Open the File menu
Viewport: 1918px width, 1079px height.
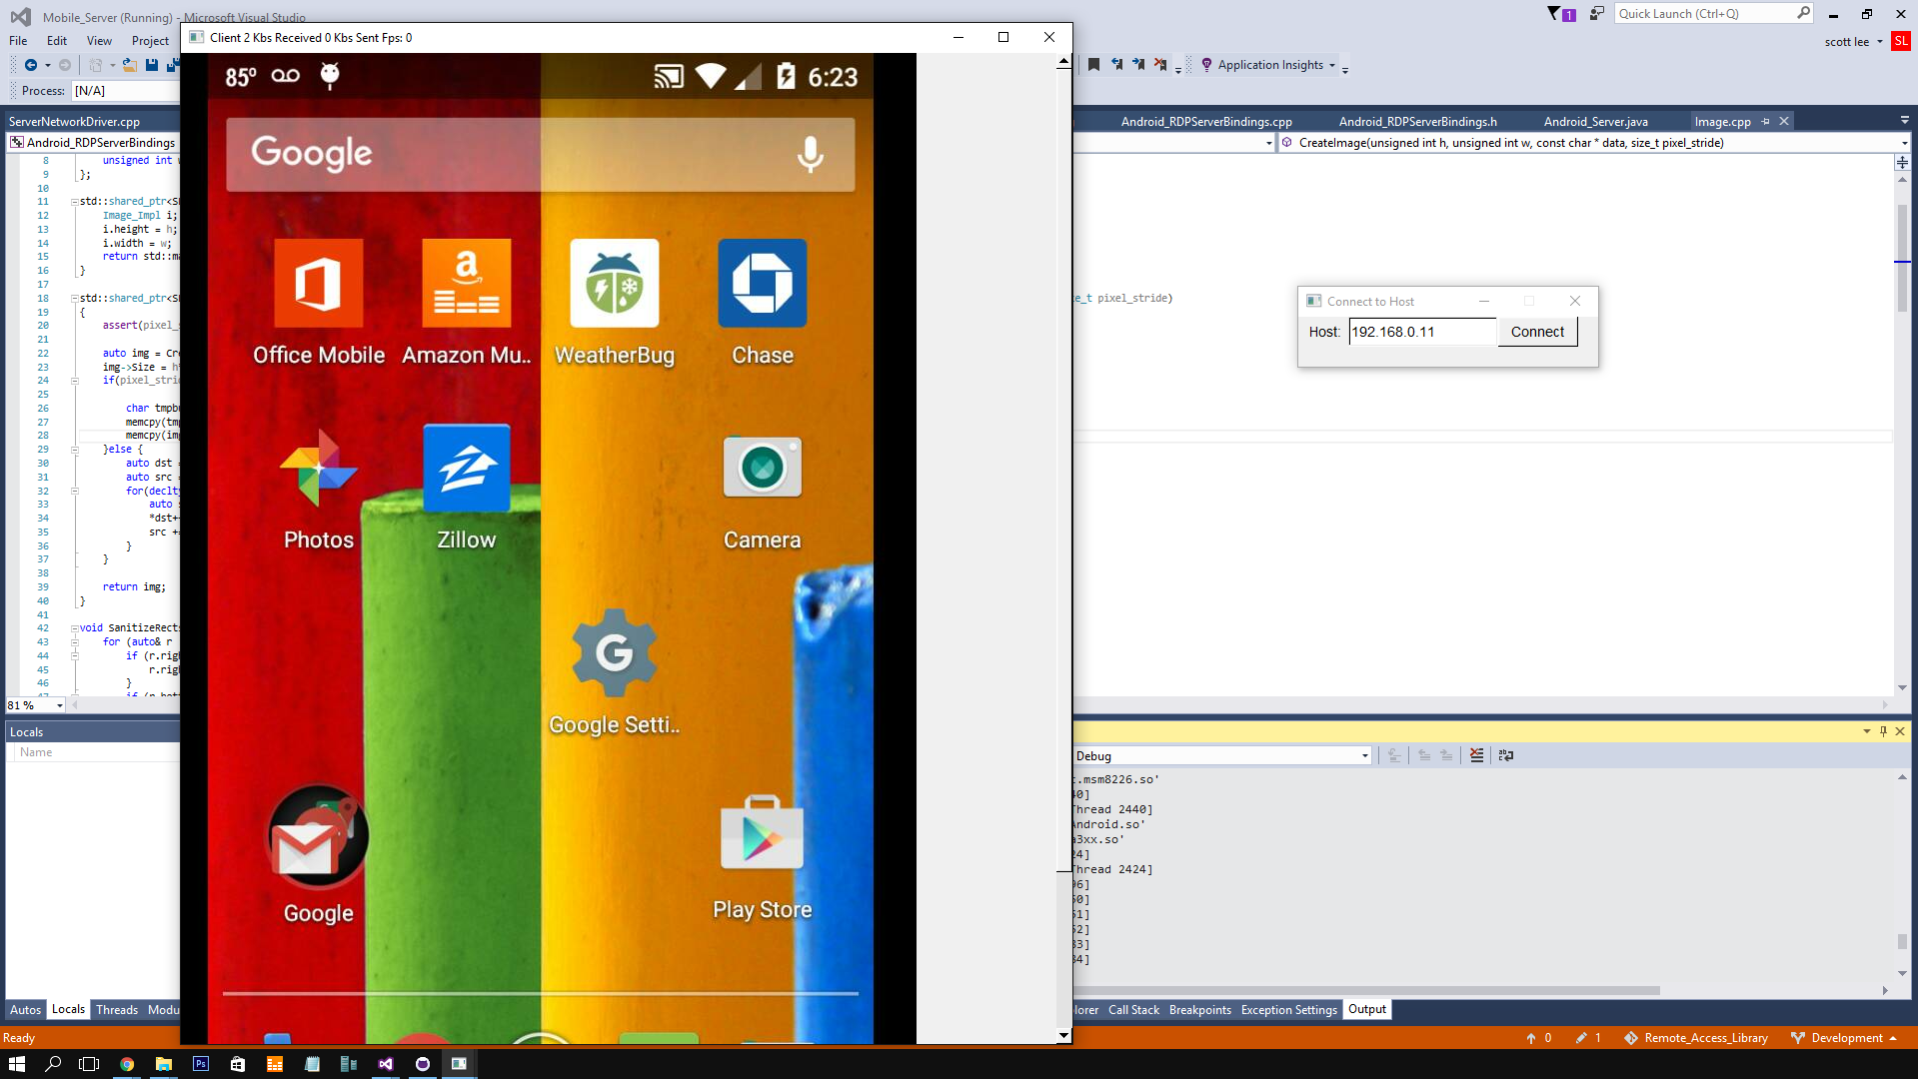coord(18,41)
